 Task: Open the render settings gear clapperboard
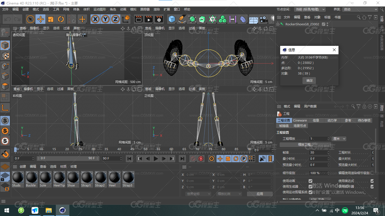point(159,19)
